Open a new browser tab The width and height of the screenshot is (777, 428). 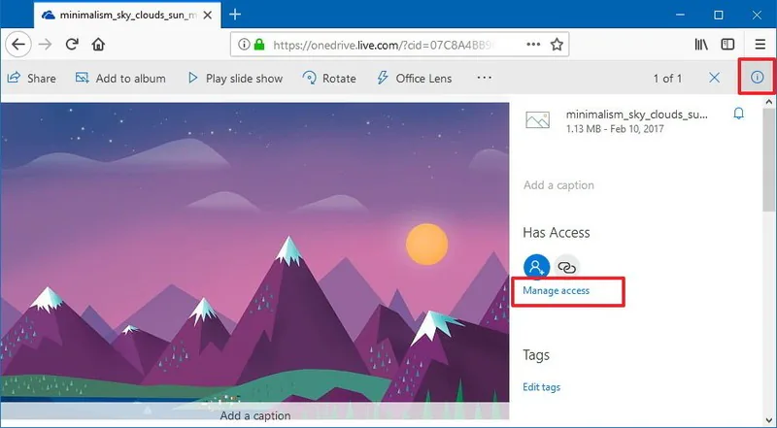235,15
